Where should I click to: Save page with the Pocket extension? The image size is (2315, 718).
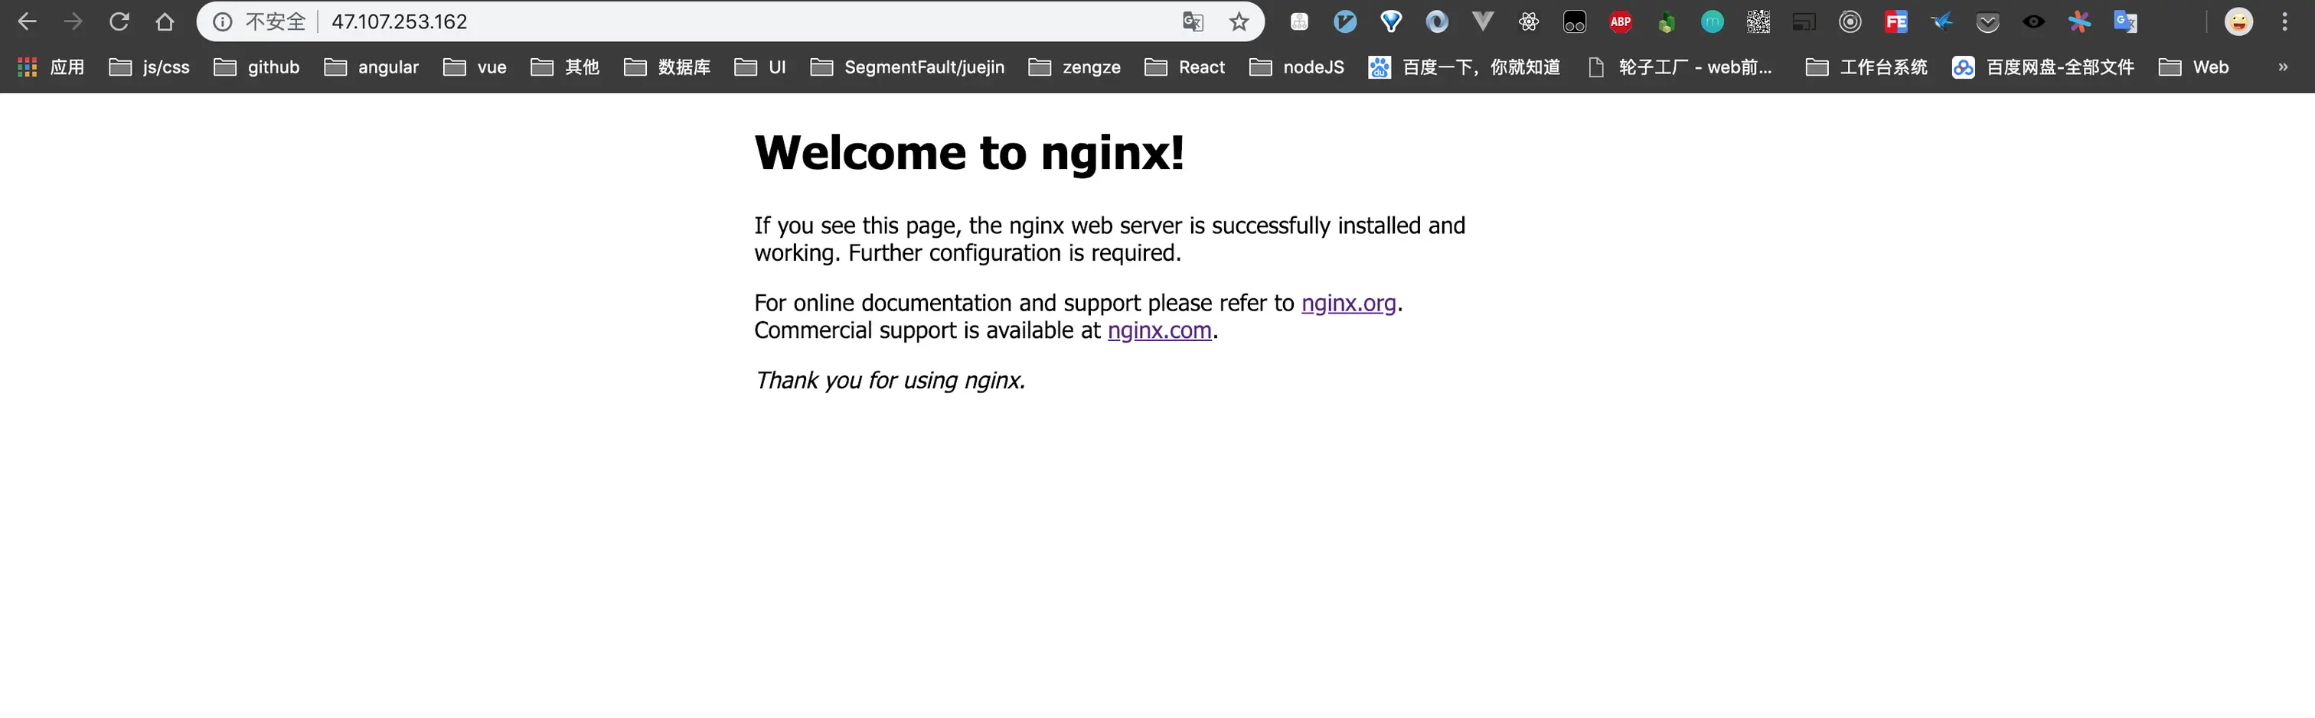coord(1988,21)
